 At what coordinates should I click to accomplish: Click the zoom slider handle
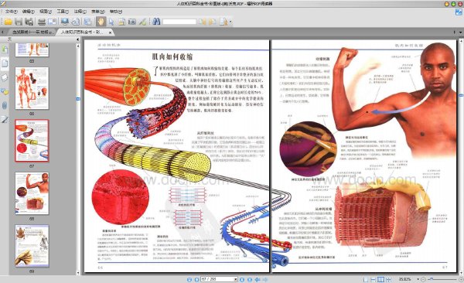(432, 279)
